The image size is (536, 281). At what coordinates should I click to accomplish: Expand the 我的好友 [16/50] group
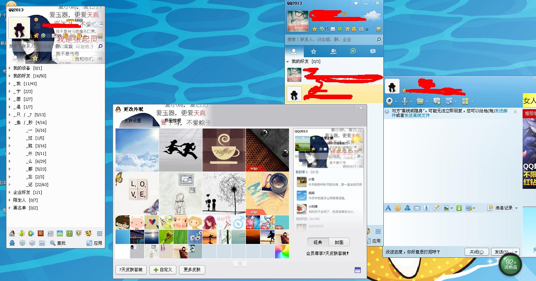[10, 76]
